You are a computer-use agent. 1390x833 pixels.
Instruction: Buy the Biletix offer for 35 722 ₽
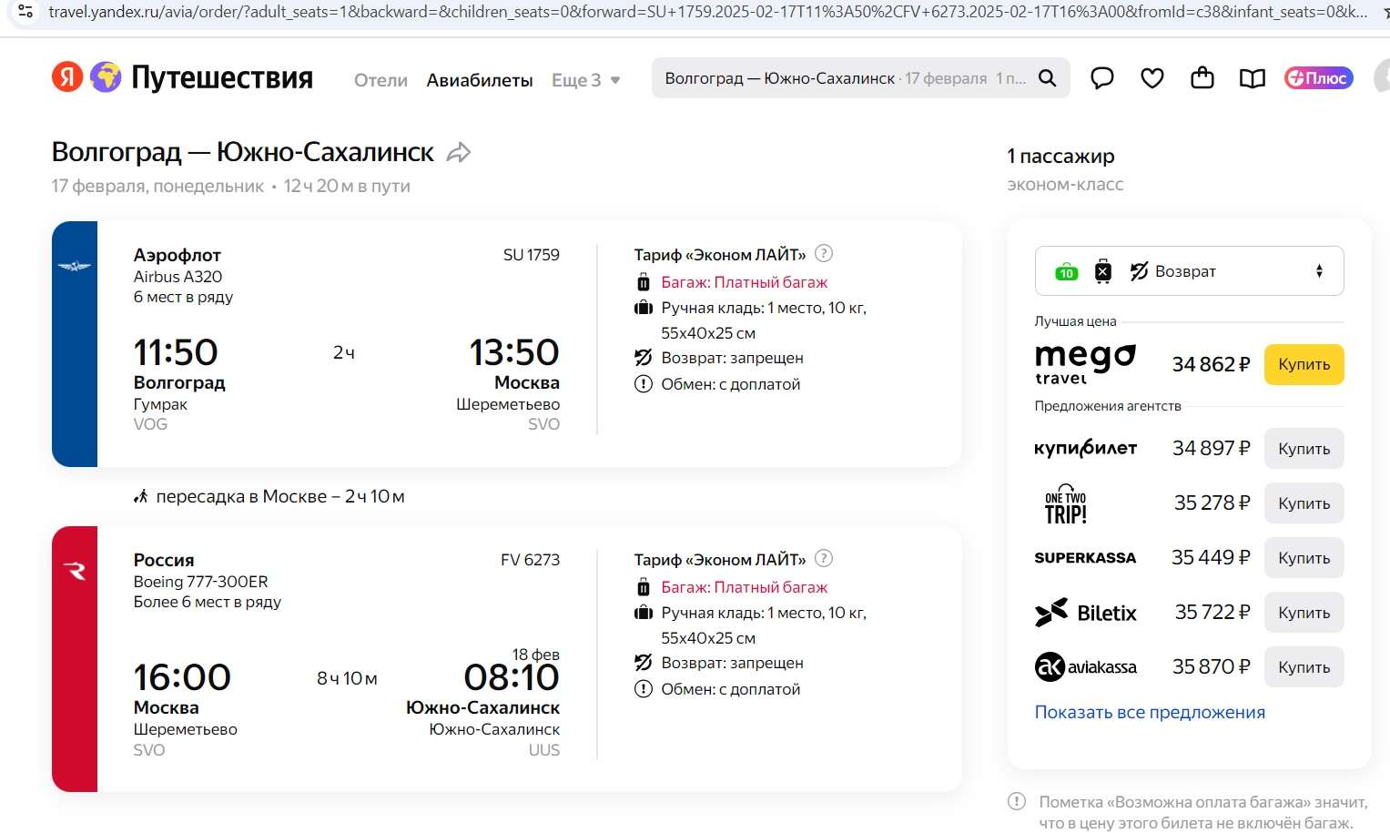1304,613
